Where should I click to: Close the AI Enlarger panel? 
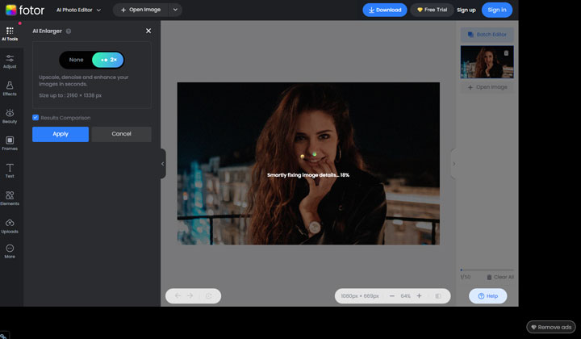148,31
